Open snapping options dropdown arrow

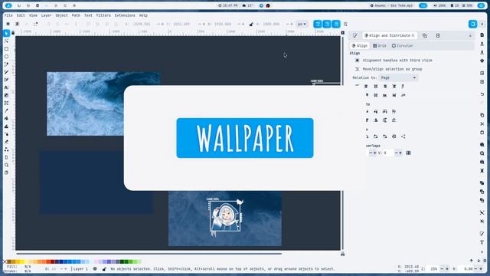482,24
